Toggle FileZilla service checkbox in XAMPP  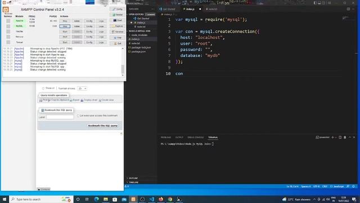[8, 32]
